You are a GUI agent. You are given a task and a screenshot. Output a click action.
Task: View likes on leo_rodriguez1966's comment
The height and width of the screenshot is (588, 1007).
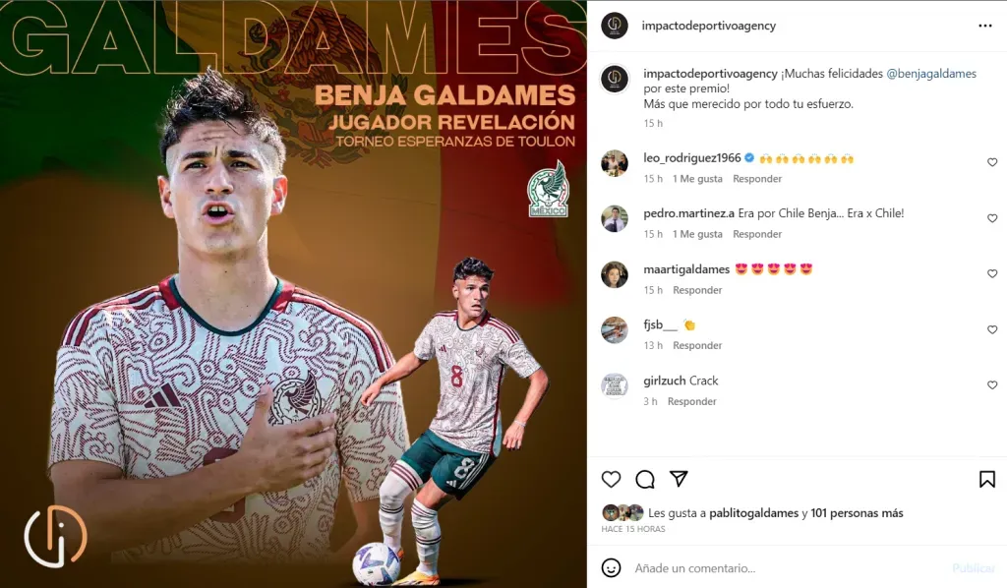coord(697,178)
